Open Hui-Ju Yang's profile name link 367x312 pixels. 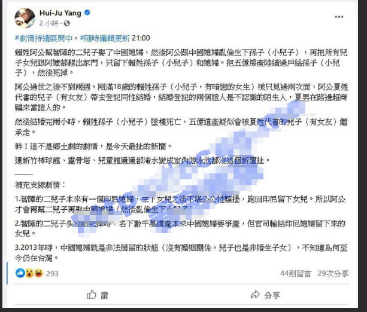(x=60, y=13)
